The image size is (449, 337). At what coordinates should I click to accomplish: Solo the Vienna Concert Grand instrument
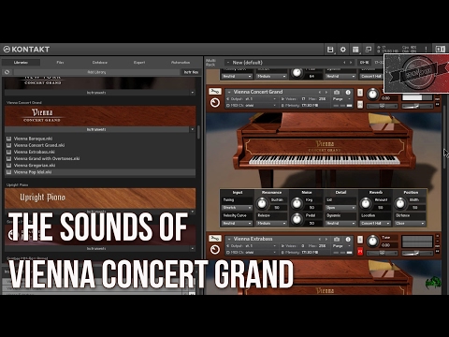360,93
